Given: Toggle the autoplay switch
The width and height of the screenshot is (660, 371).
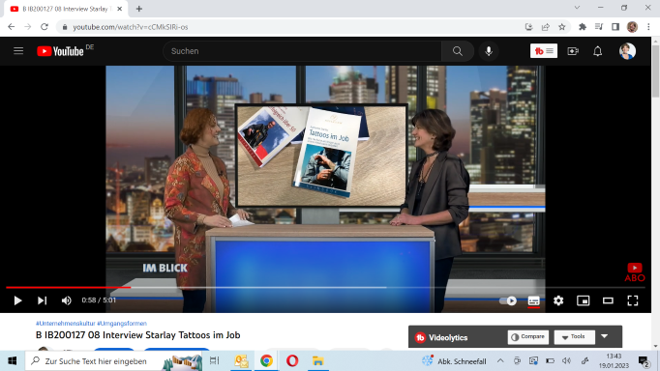Looking at the screenshot, I should (x=508, y=300).
